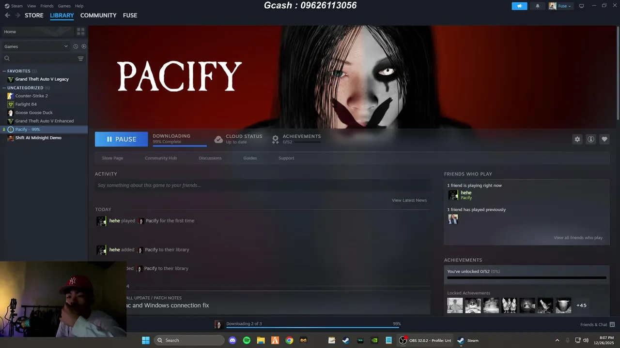Click the cloud status icon

click(x=218, y=139)
